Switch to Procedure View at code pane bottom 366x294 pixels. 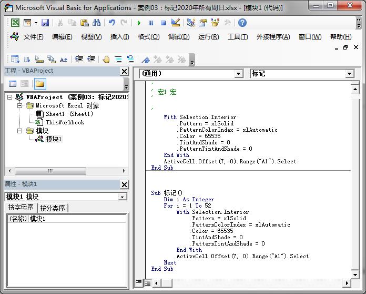point(139,282)
